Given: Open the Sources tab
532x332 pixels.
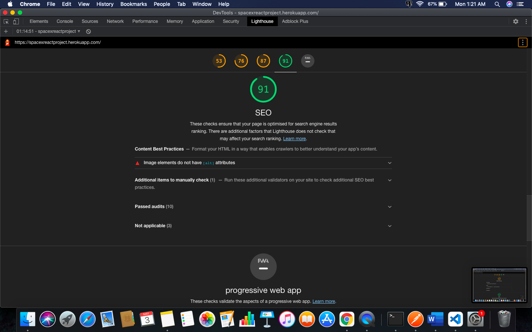Looking at the screenshot, I should click(x=90, y=21).
